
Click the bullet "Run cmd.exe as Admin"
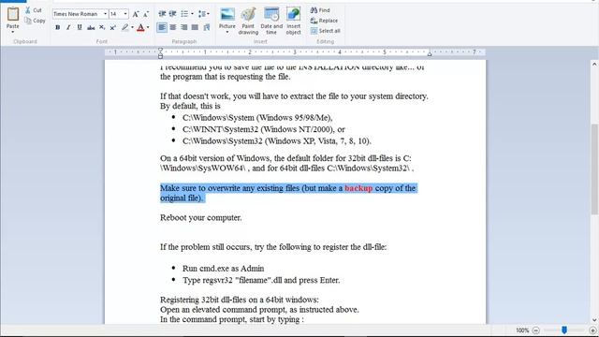pyautogui.click(x=223, y=269)
